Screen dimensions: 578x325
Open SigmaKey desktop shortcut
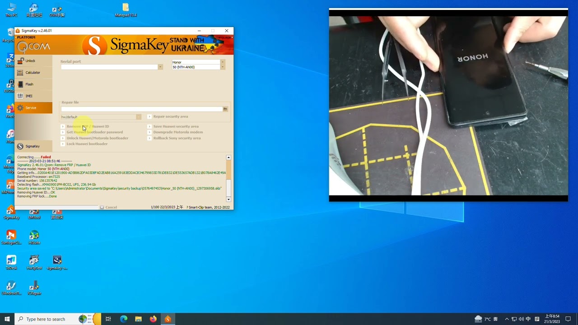click(11, 213)
